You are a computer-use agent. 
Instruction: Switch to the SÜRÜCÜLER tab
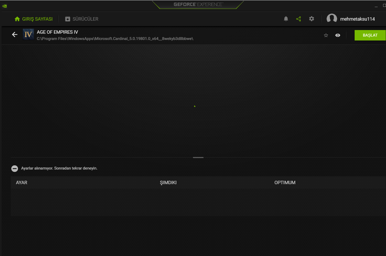[82, 19]
